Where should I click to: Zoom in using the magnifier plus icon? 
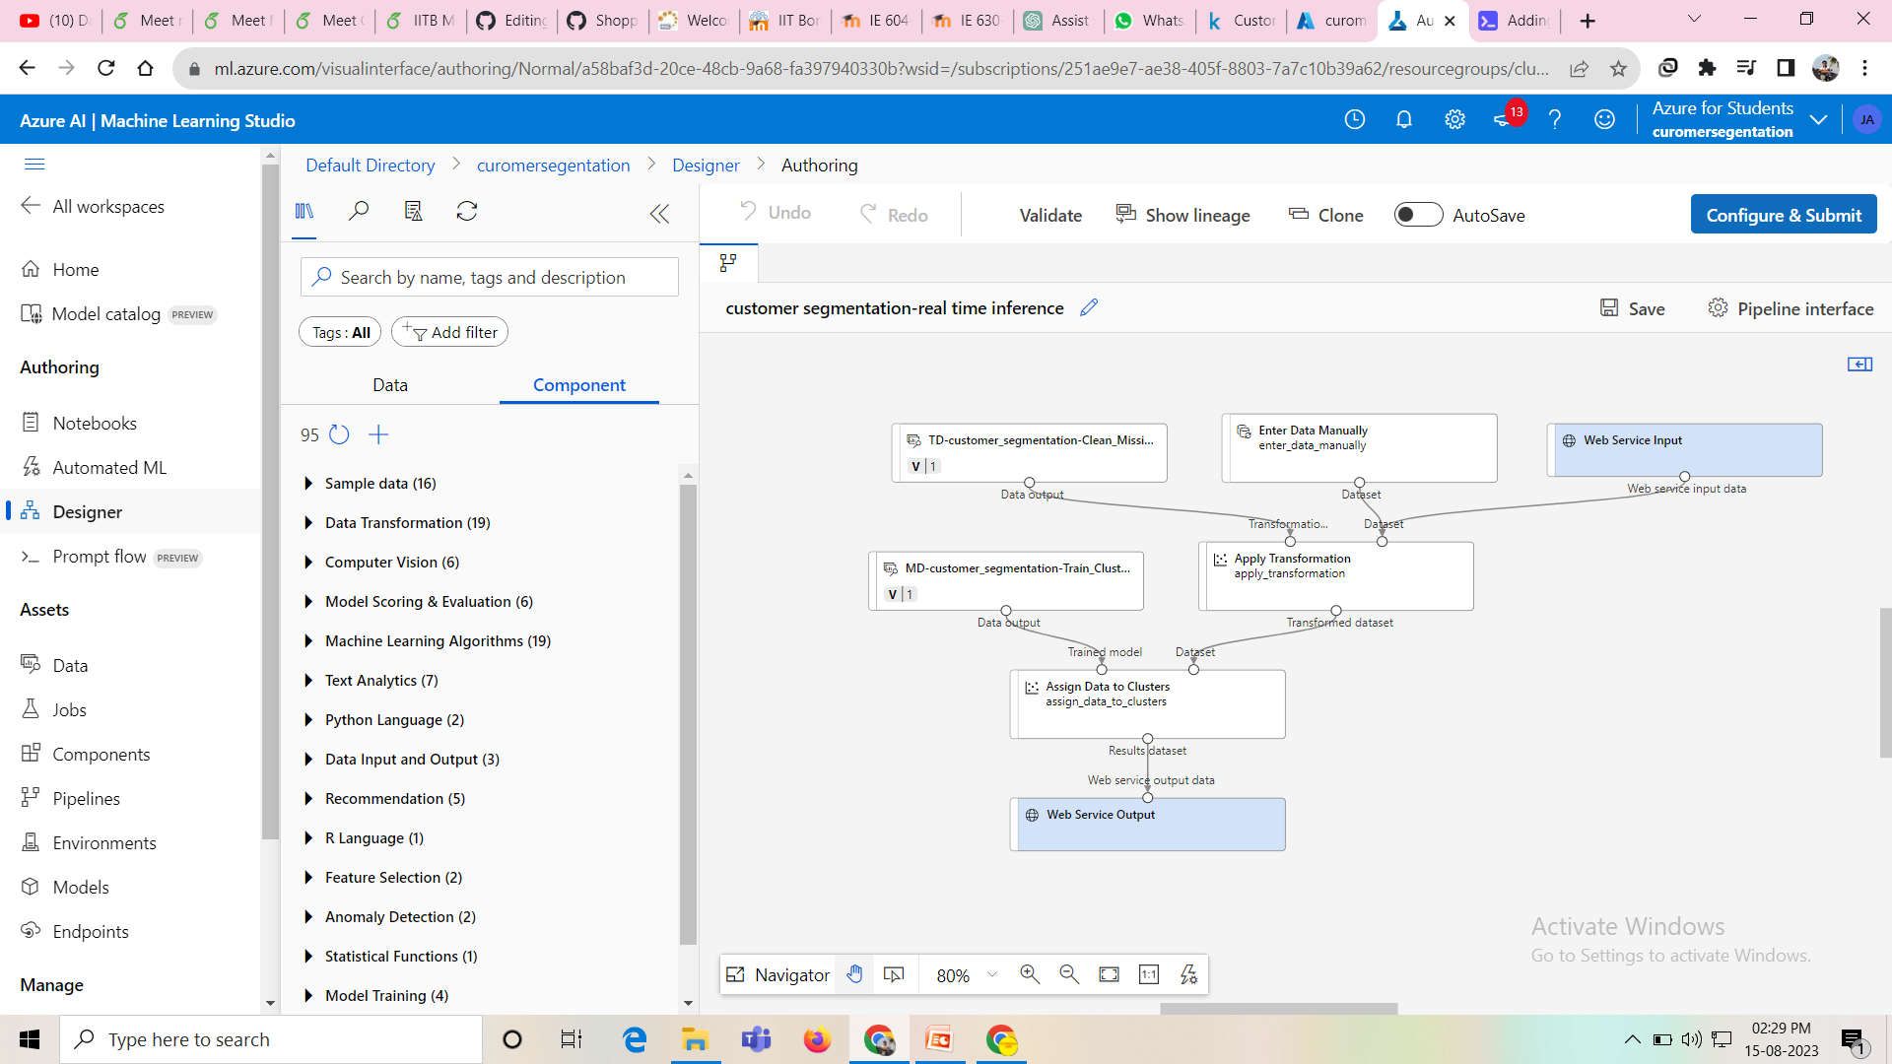click(1030, 973)
